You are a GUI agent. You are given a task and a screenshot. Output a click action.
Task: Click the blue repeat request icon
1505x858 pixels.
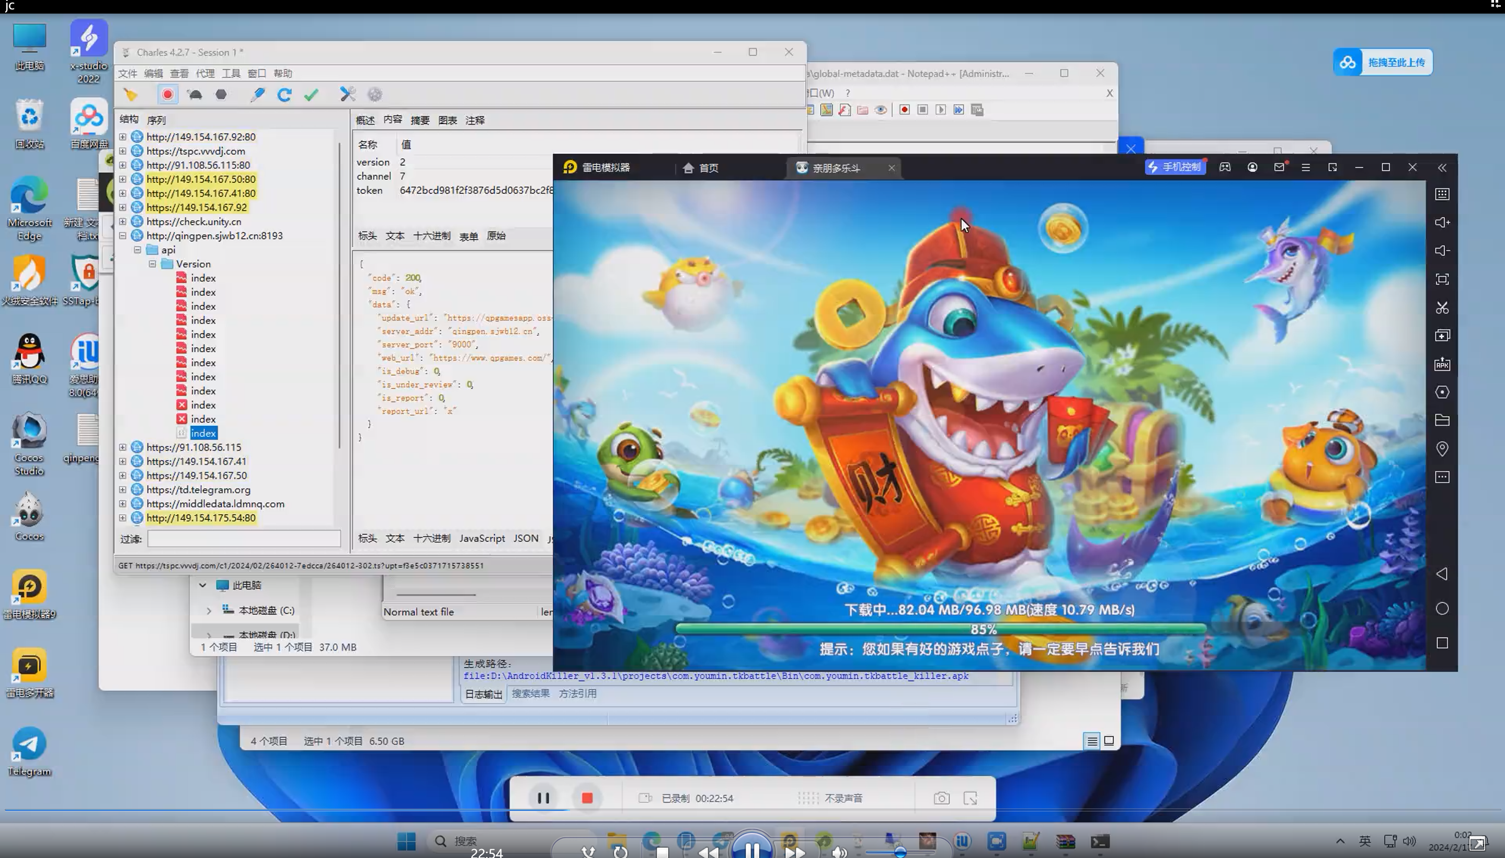284,94
